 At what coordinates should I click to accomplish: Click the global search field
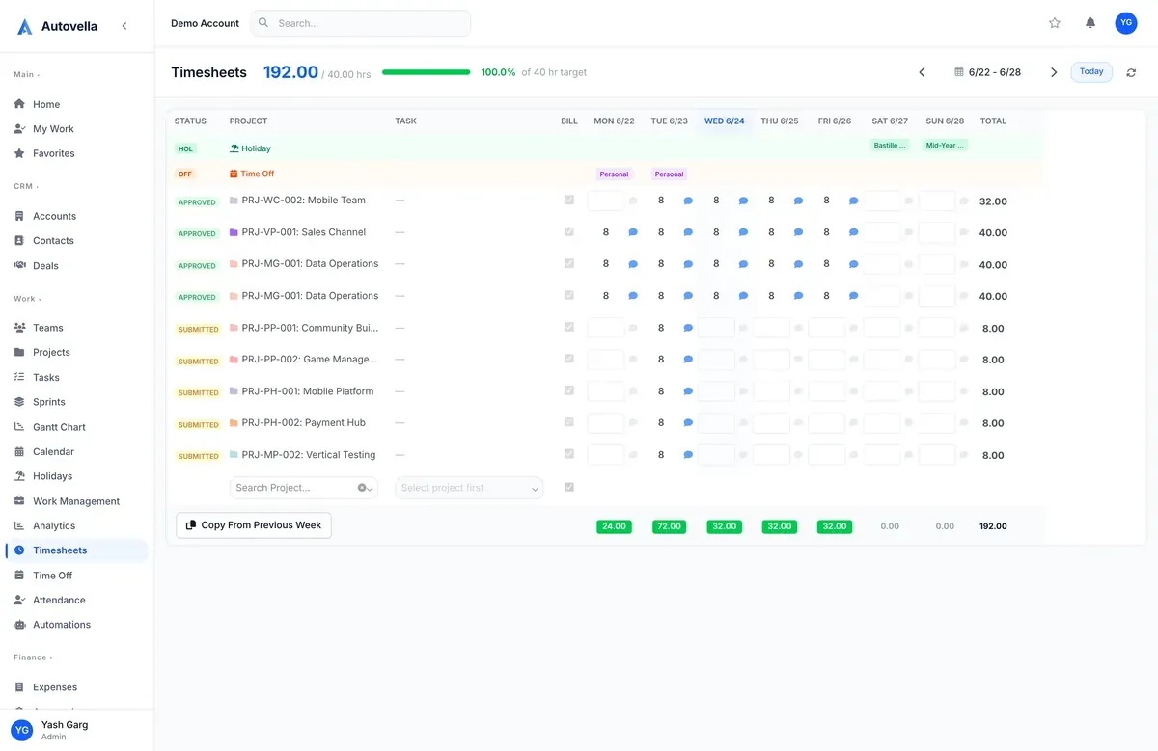tap(360, 23)
